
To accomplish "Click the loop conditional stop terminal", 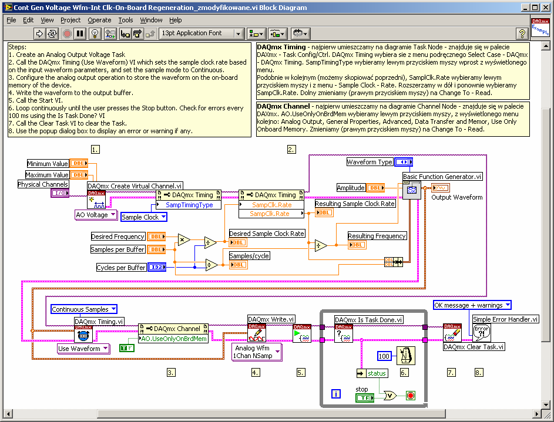I will click(410, 396).
